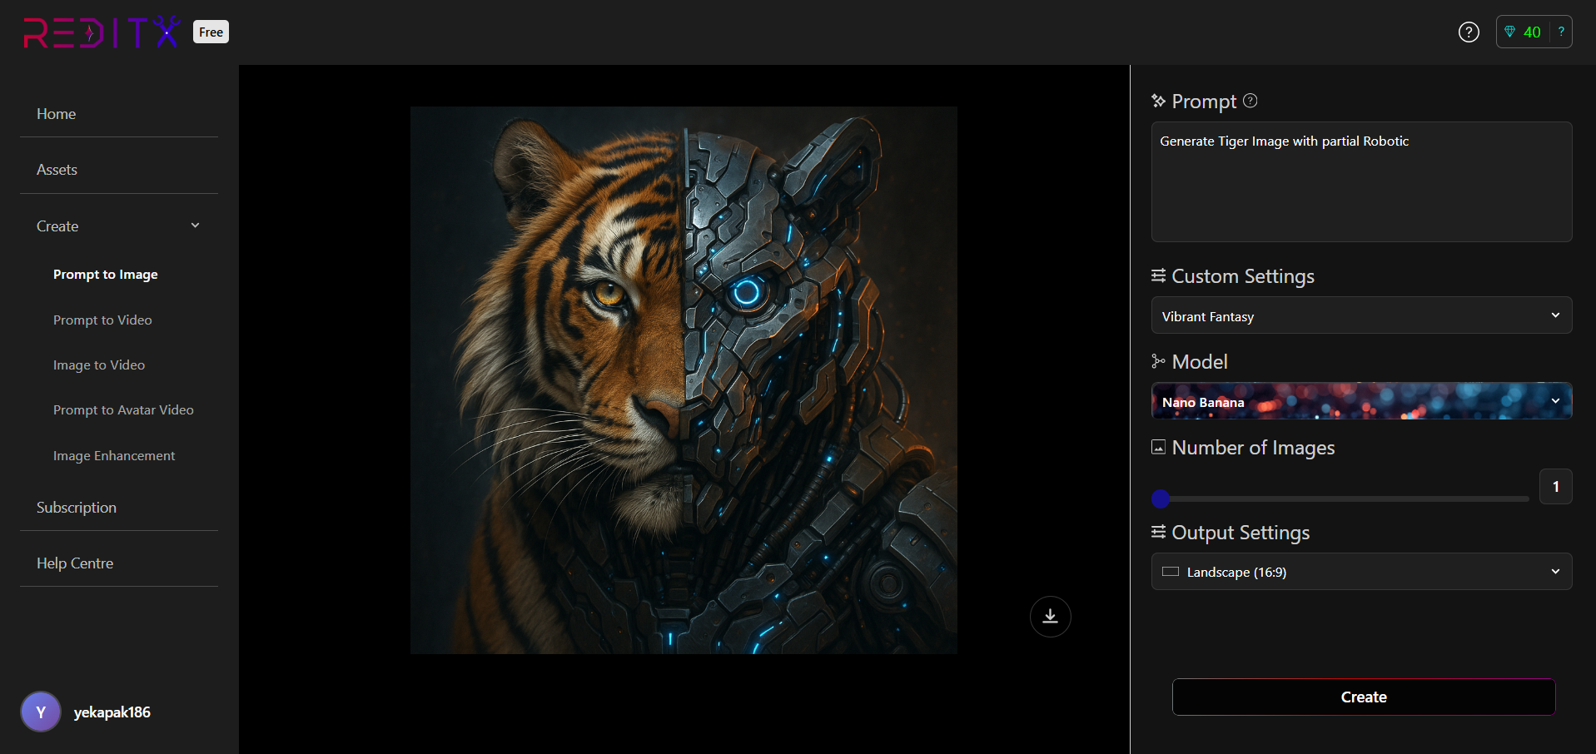The height and width of the screenshot is (754, 1596).
Task: Select Prompt to Video option
Action: (102, 320)
